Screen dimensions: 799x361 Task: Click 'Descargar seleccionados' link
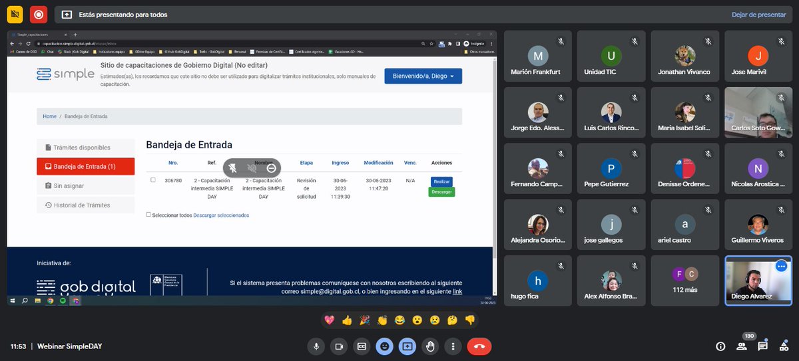coord(221,215)
